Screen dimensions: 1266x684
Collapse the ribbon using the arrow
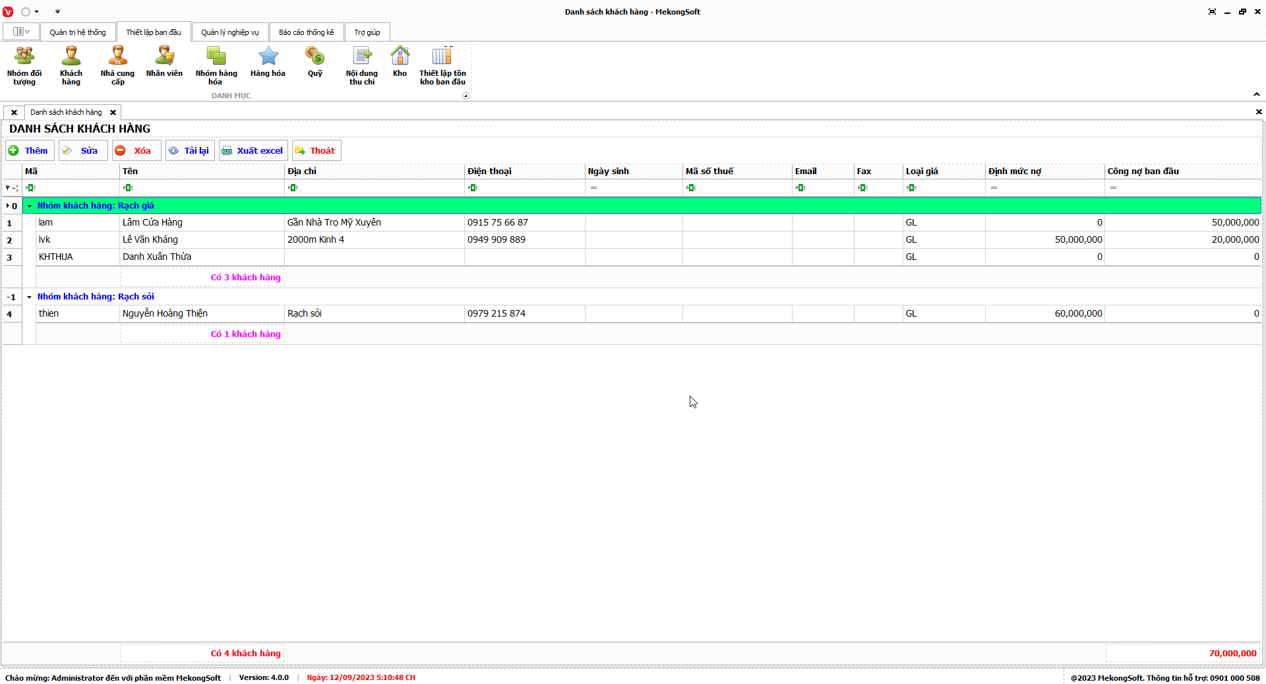click(1256, 94)
